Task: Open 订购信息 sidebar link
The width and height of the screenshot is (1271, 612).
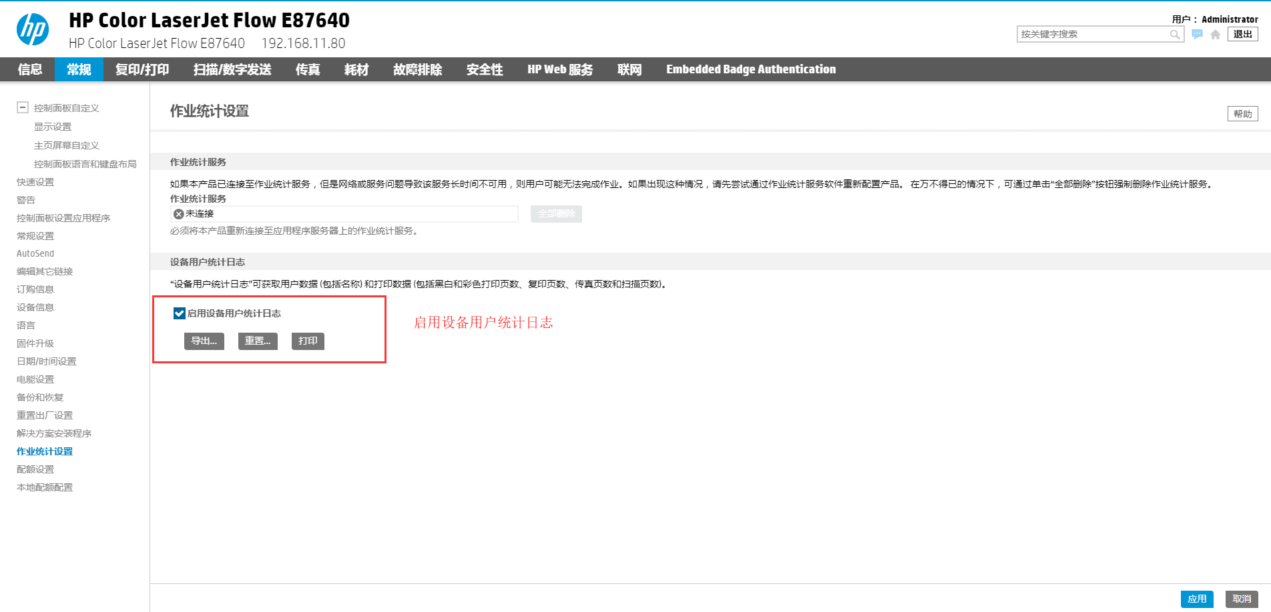Action: (x=35, y=289)
